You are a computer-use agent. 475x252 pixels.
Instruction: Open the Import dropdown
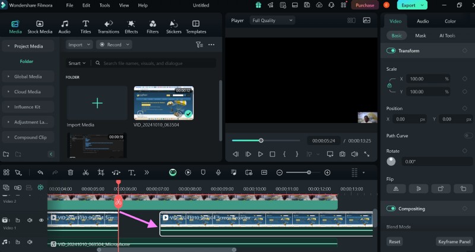[x=79, y=45]
